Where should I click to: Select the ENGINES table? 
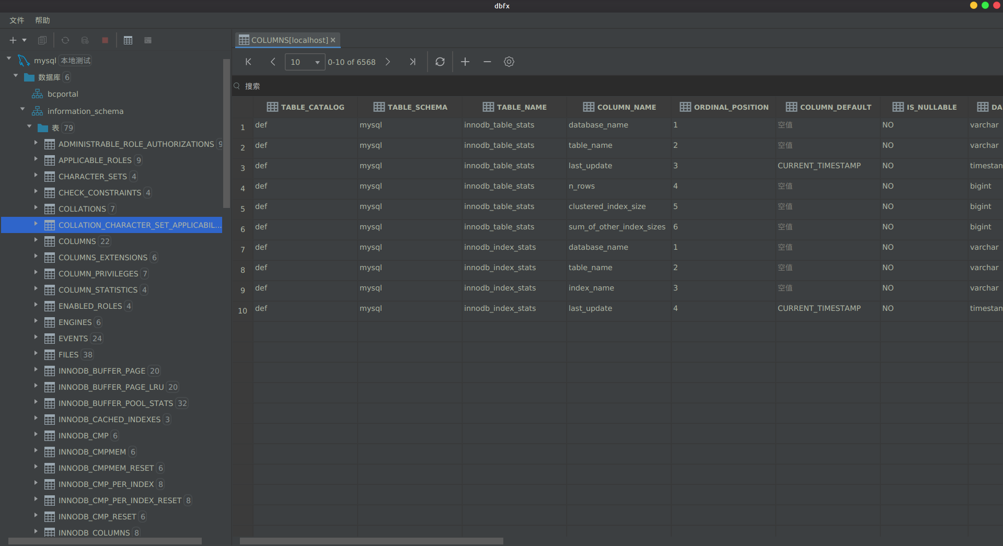[75, 322]
